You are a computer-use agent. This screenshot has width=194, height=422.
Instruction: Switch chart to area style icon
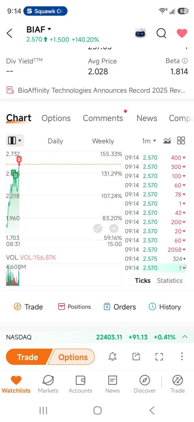167,141
